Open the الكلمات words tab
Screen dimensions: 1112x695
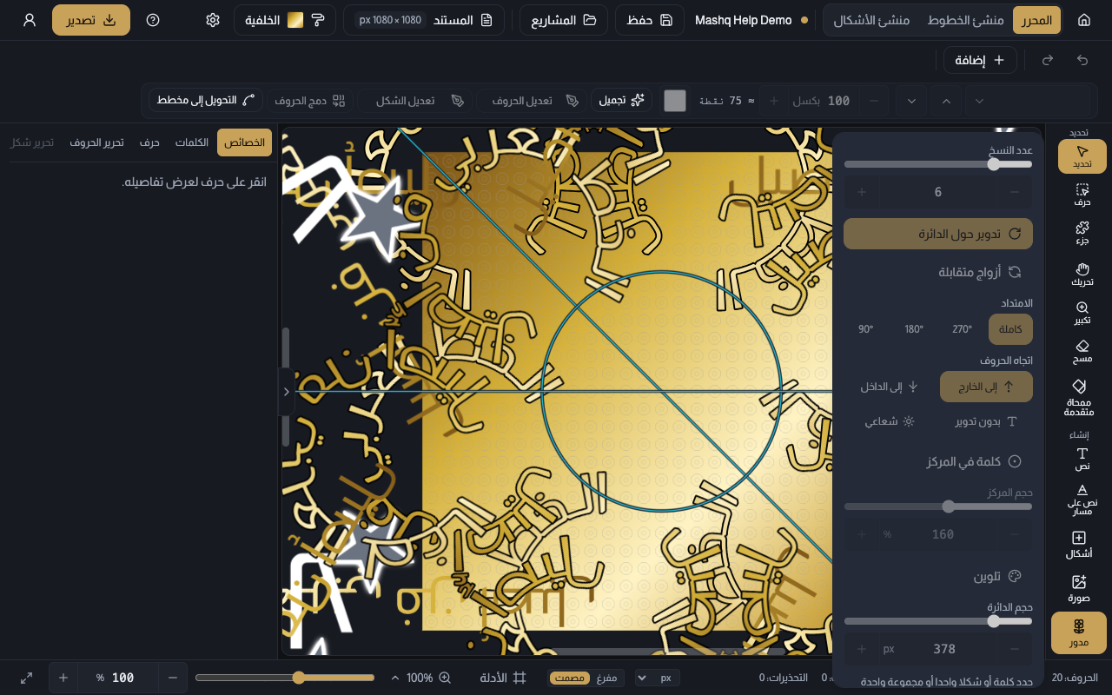(x=192, y=142)
